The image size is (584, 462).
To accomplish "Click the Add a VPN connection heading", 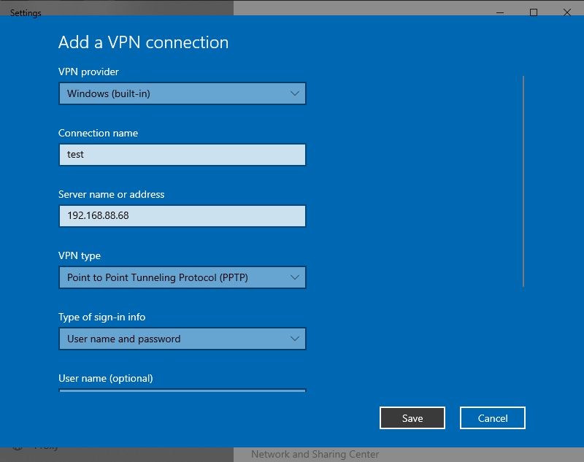I will pyautogui.click(x=143, y=42).
